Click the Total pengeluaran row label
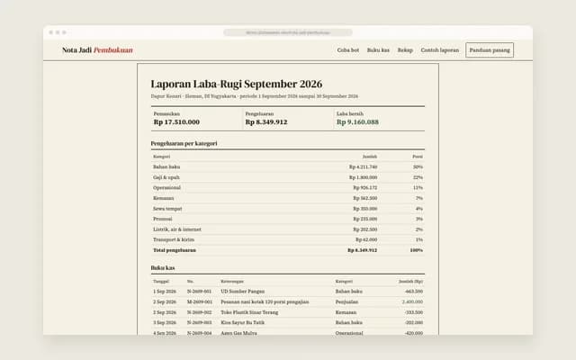576x360 pixels. pos(175,250)
